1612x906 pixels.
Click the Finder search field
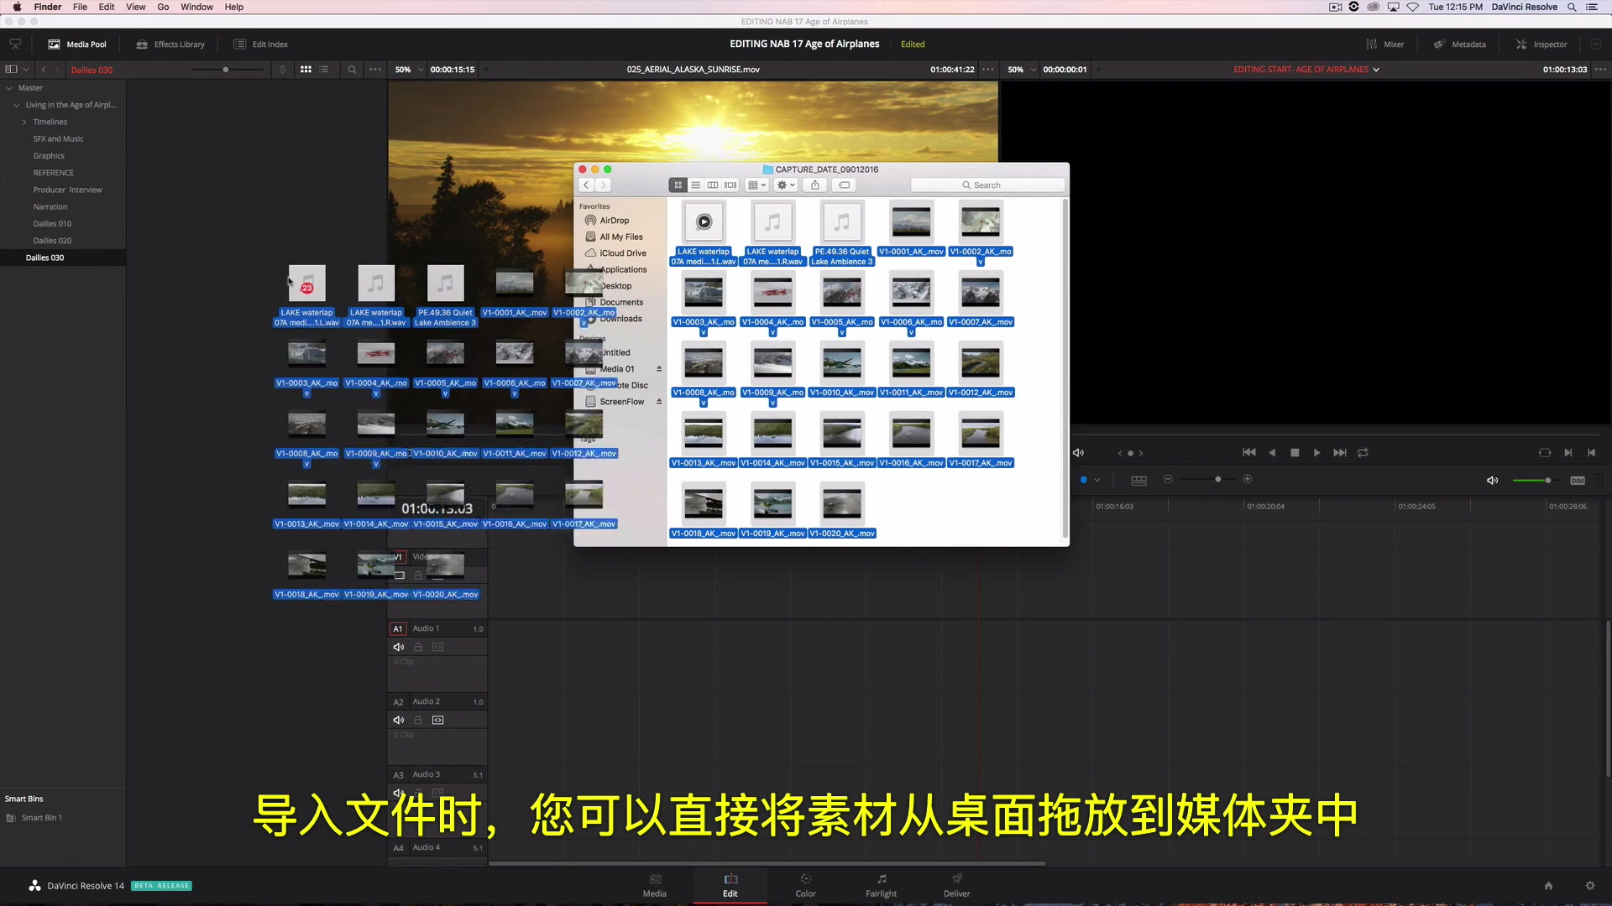[987, 185]
